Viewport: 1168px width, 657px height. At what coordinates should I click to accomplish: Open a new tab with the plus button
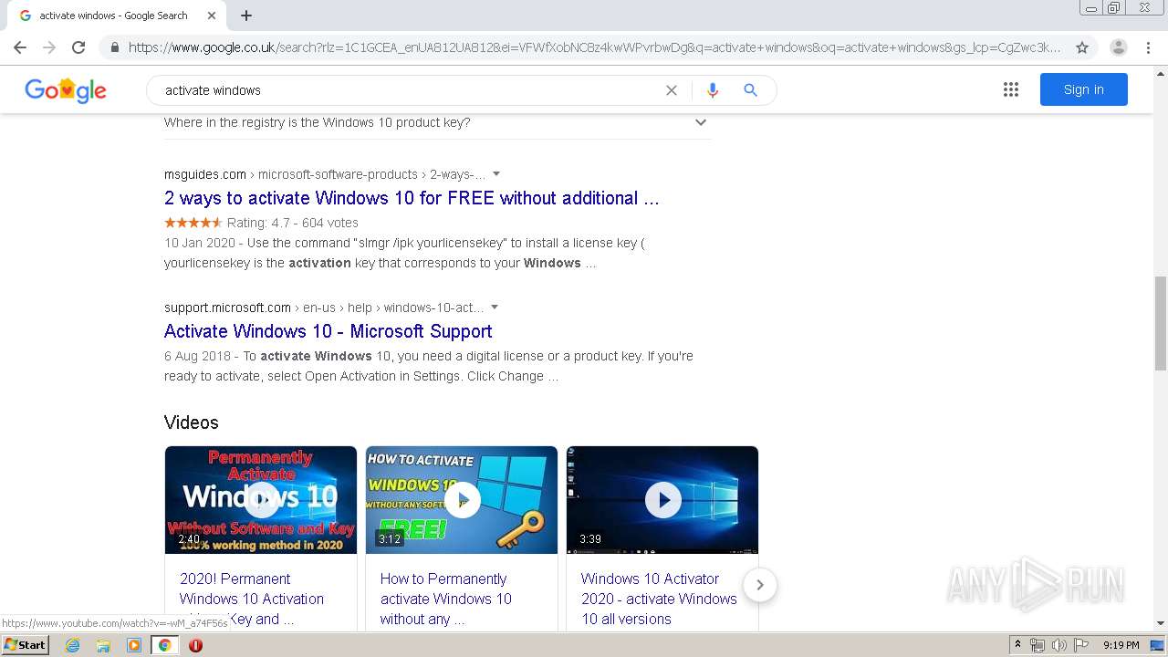coord(246,16)
